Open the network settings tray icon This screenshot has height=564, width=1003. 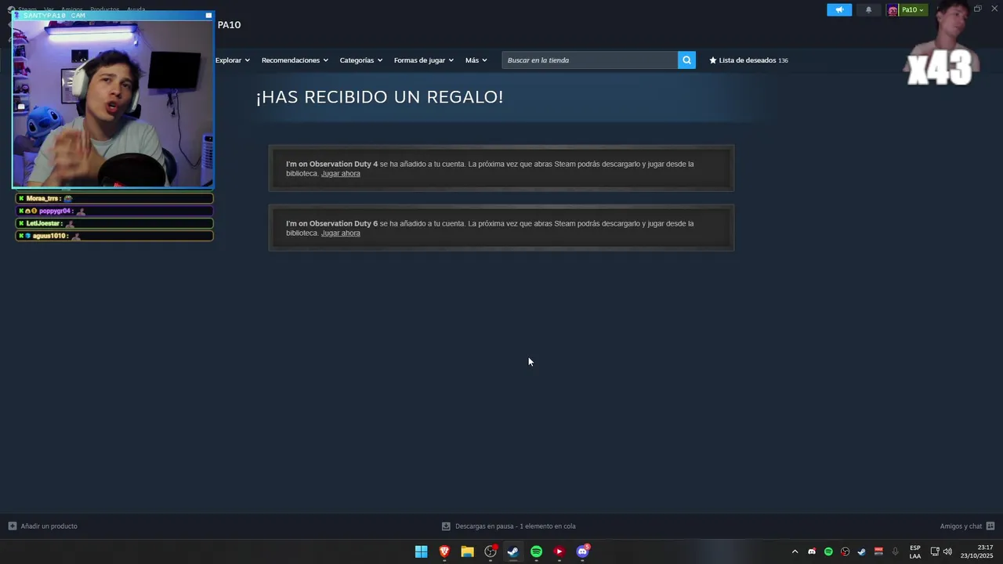pyautogui.click(x=935, y=551)
